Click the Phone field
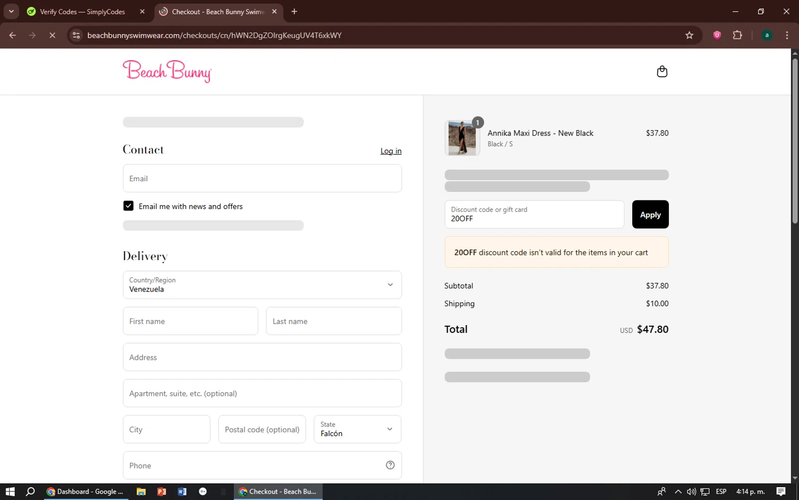The height and width of the screenshot is (500, 799). [262, 465]
